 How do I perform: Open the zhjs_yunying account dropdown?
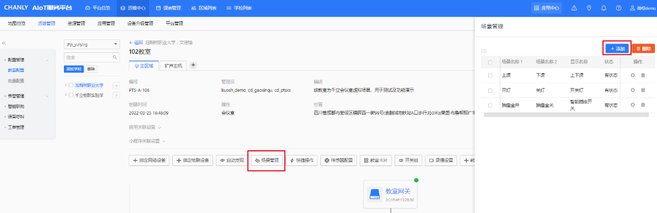click(x=92, y=45)
